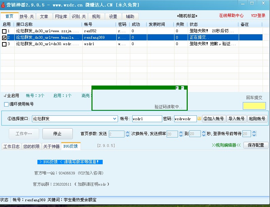Click the 密码 input field containing wzdrwzdr
This screenshot has height=207, width=270.
point(185,119)
